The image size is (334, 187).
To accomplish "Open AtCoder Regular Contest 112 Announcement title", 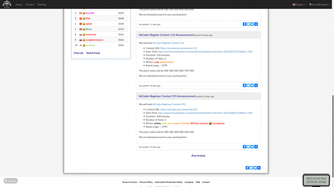I will coord(166,35).
